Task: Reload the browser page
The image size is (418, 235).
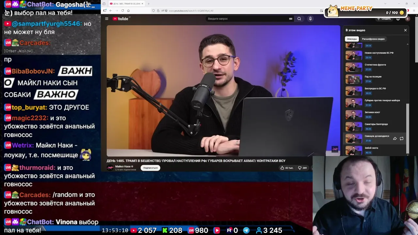Action: click(x=122, y=10)
